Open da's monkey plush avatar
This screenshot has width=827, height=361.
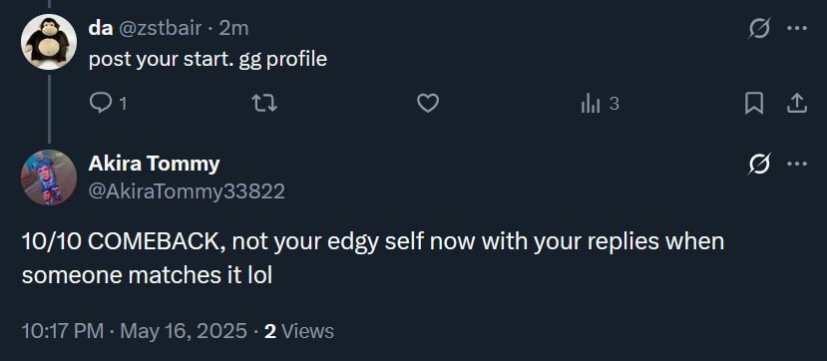click(x=49, y=42)
